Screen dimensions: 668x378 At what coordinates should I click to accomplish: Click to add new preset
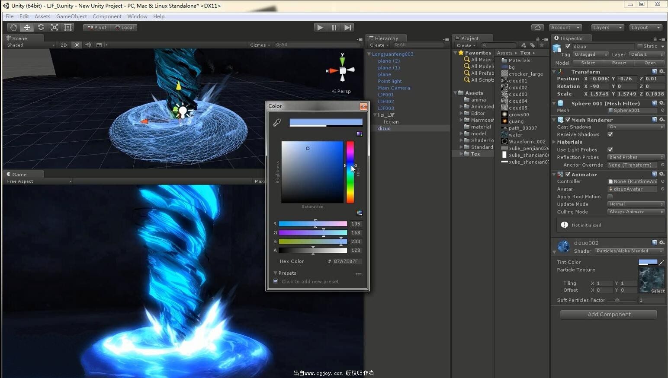[x=310, y=282]
